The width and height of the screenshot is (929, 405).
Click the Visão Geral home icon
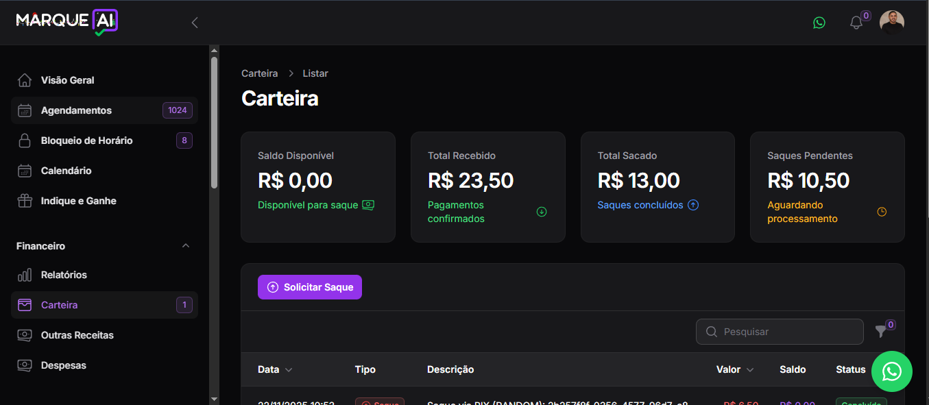pyautogui.click(x=25, y=80)
